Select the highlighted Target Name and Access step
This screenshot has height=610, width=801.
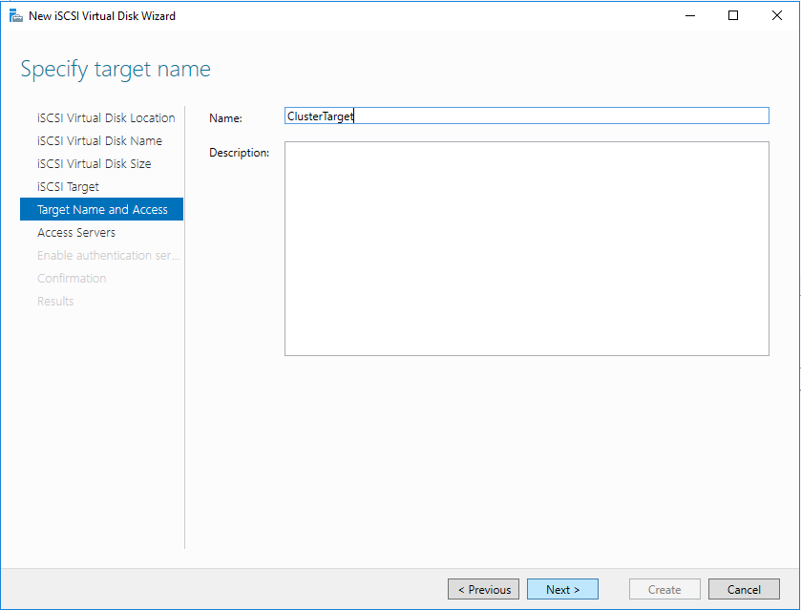[102, 210]
